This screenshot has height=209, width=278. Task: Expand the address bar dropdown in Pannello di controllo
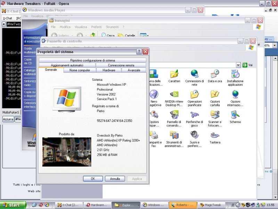238,65
